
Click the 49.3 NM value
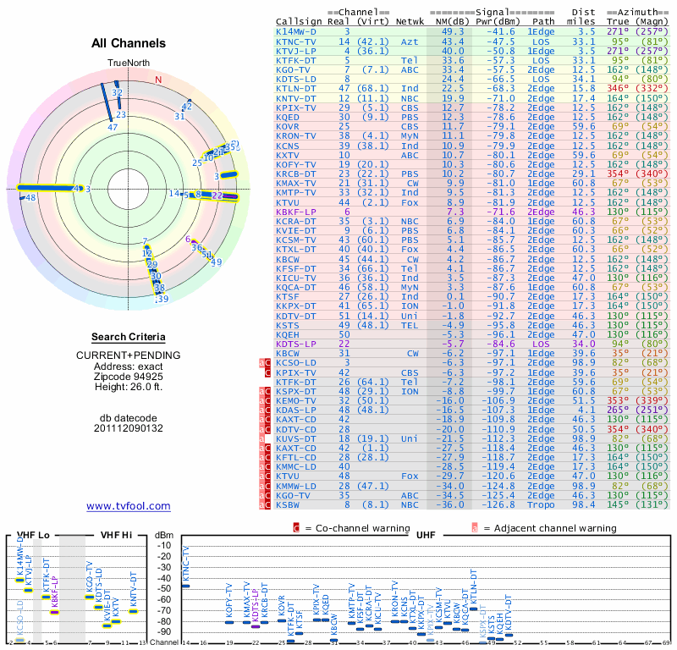coord(453,31)
